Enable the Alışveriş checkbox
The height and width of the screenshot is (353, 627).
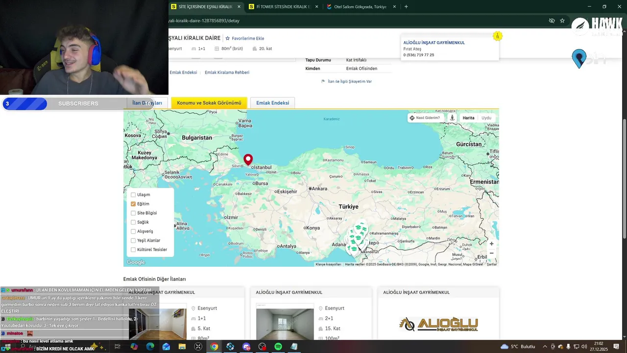point(133,231)
